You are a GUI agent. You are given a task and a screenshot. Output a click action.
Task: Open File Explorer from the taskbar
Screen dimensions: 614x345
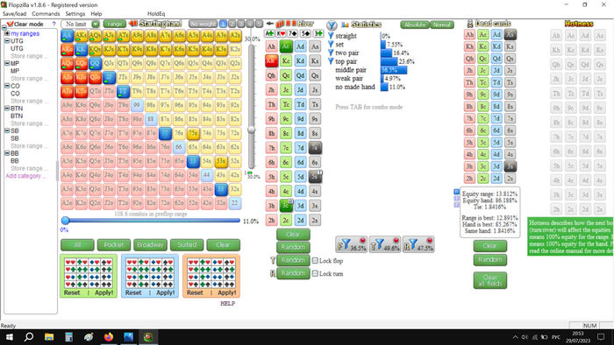coord(49,337)
